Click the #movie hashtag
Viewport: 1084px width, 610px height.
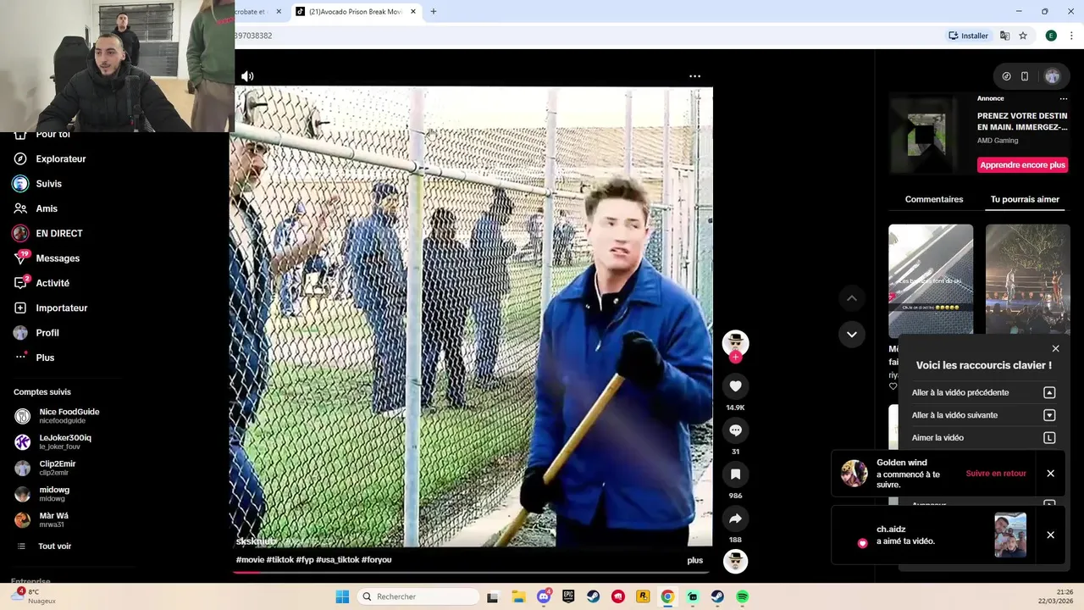point(250,560)
